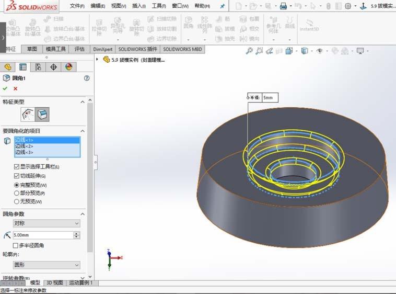This screenshot has height=294, width=396.
Task: Expand the 逆转参数 section chevron
Action: coord(83,278)
